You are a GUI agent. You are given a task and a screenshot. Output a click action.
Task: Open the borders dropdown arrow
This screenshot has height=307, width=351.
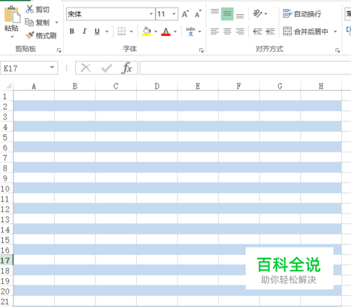tap(131, 32)
